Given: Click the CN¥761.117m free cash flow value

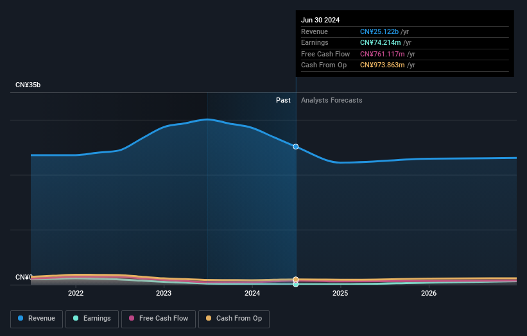Looking at the screenshot, I should (x=383, y=54).
